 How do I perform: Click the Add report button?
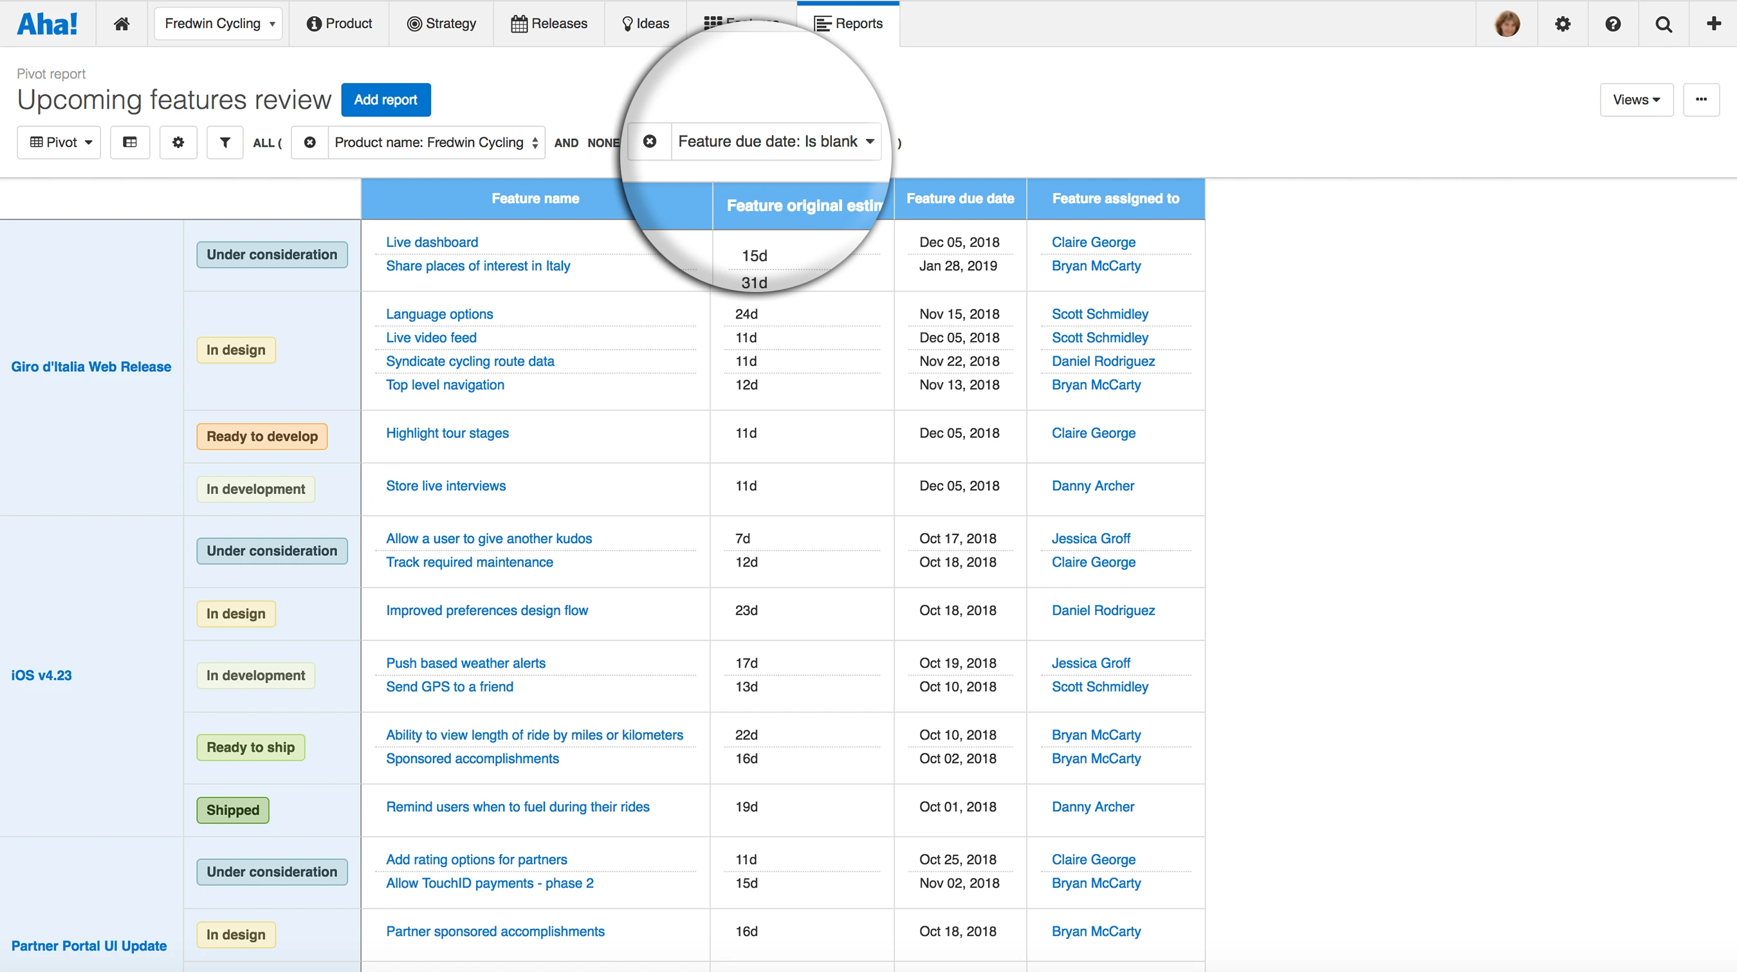click(385, 100)
